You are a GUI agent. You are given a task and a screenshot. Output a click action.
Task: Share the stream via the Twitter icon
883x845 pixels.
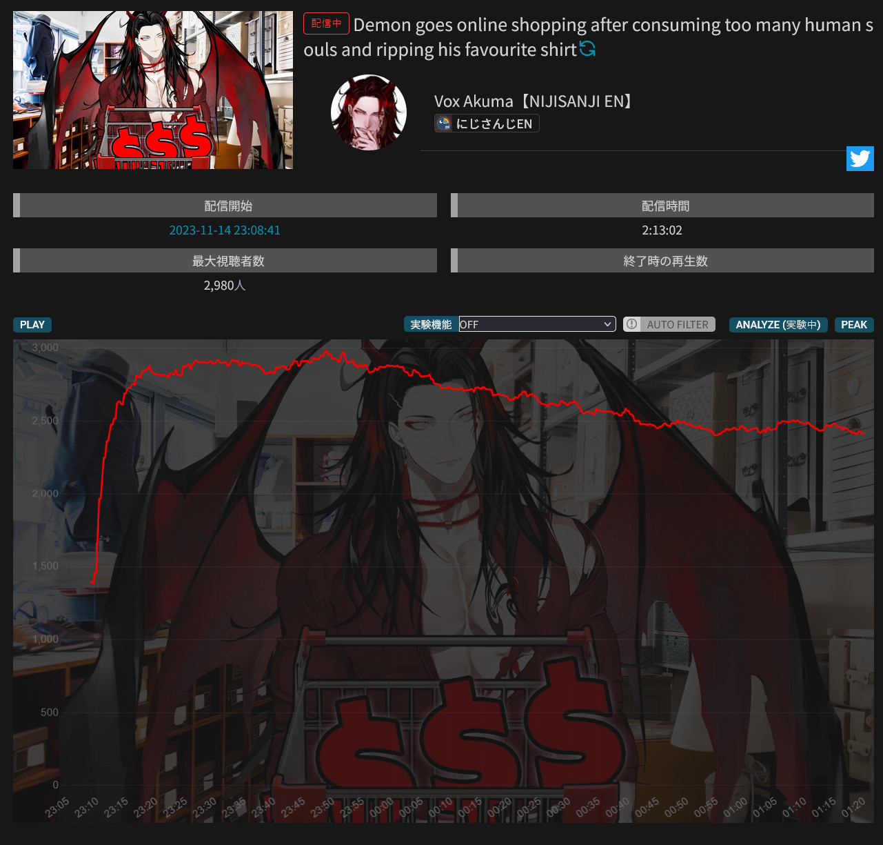click(860, 159)
